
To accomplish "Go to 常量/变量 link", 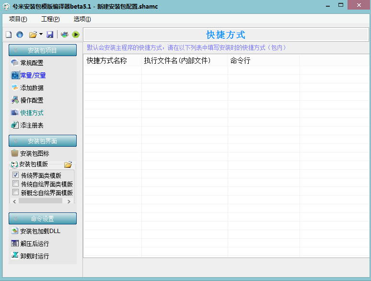I will tap(33, 75).
